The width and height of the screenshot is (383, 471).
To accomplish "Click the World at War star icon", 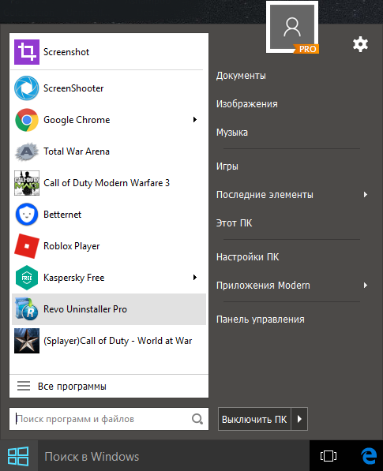I will 27,341.
